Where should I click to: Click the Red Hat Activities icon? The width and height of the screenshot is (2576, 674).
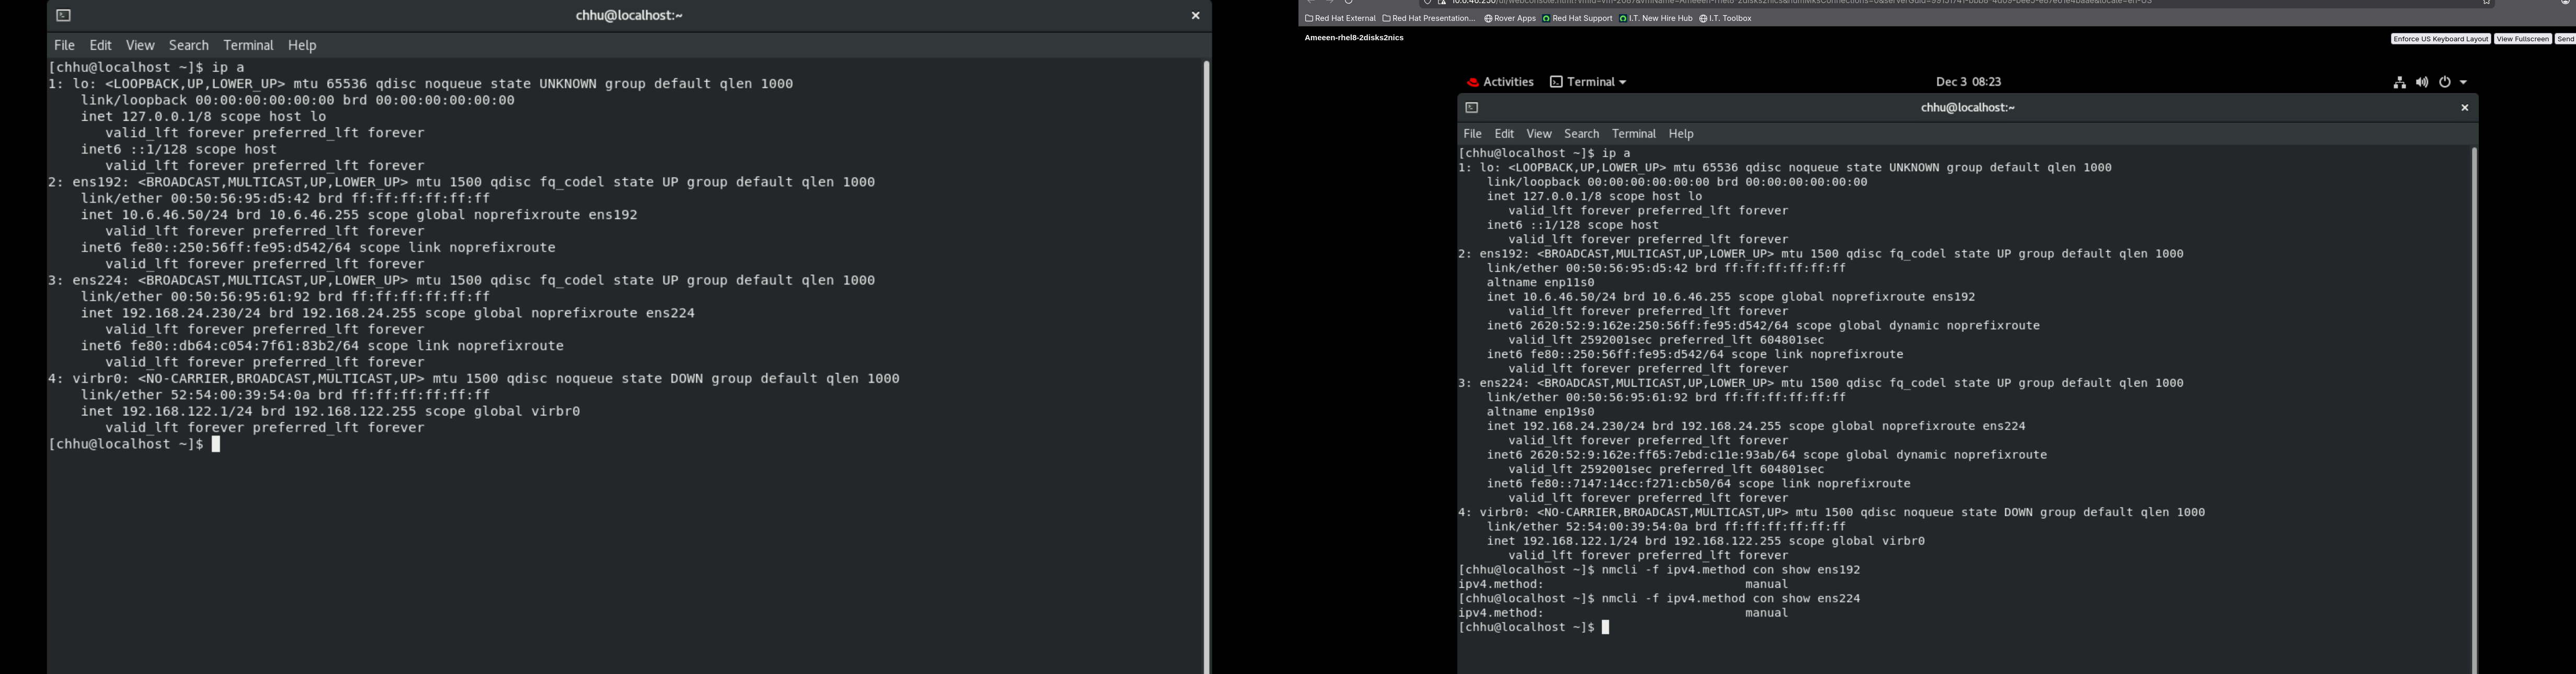tap(1472, 83)
